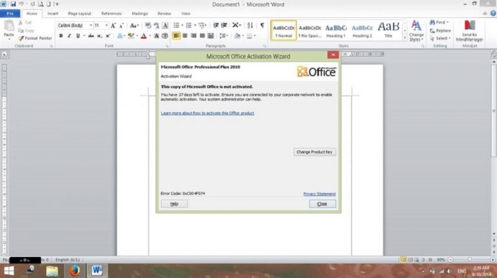Align paragraph text to the right

(x=193, y=36)
